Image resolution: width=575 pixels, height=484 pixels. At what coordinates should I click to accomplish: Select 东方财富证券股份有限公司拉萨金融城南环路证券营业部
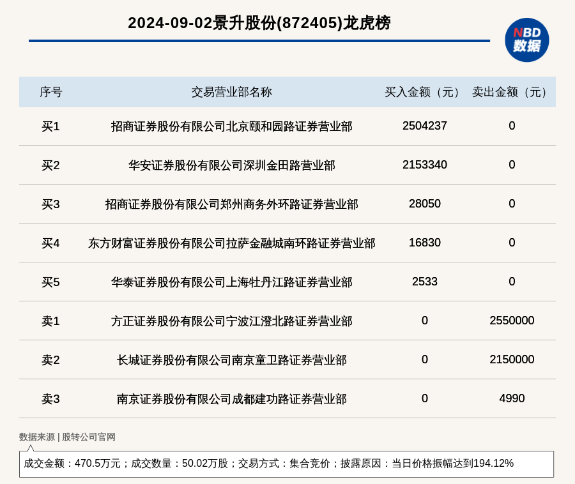pyautogui.click(x=232, y=243)
